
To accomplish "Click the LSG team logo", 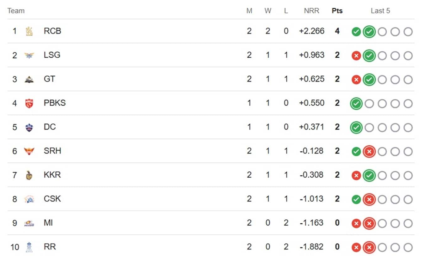I will (x=29, y=55).
